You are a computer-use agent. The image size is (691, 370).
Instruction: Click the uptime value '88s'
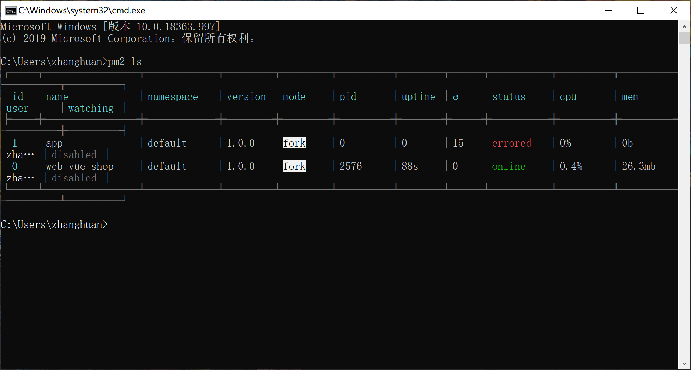[410, 166]
